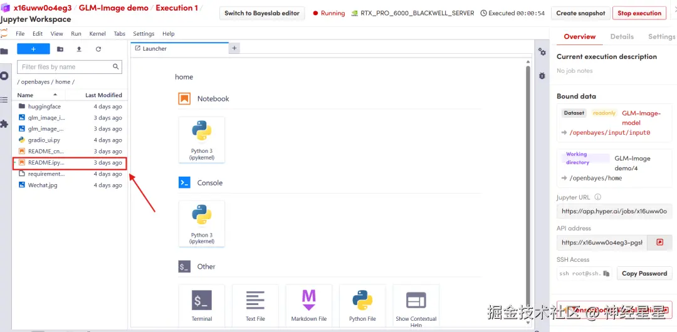Open the Settings menu
The height and width of the screenshot is (332, 677).
point(144,34)
